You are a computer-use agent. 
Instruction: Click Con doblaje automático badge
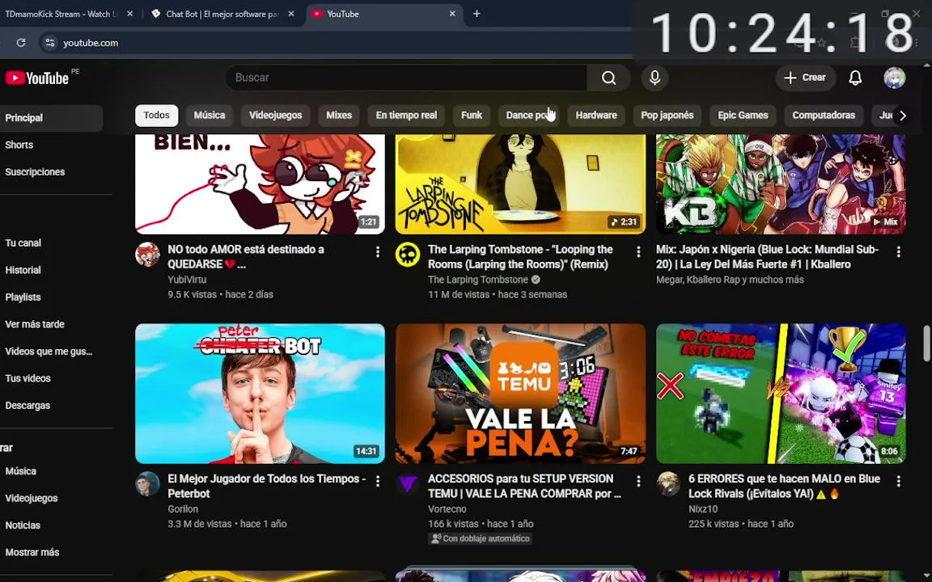point(480,538)
